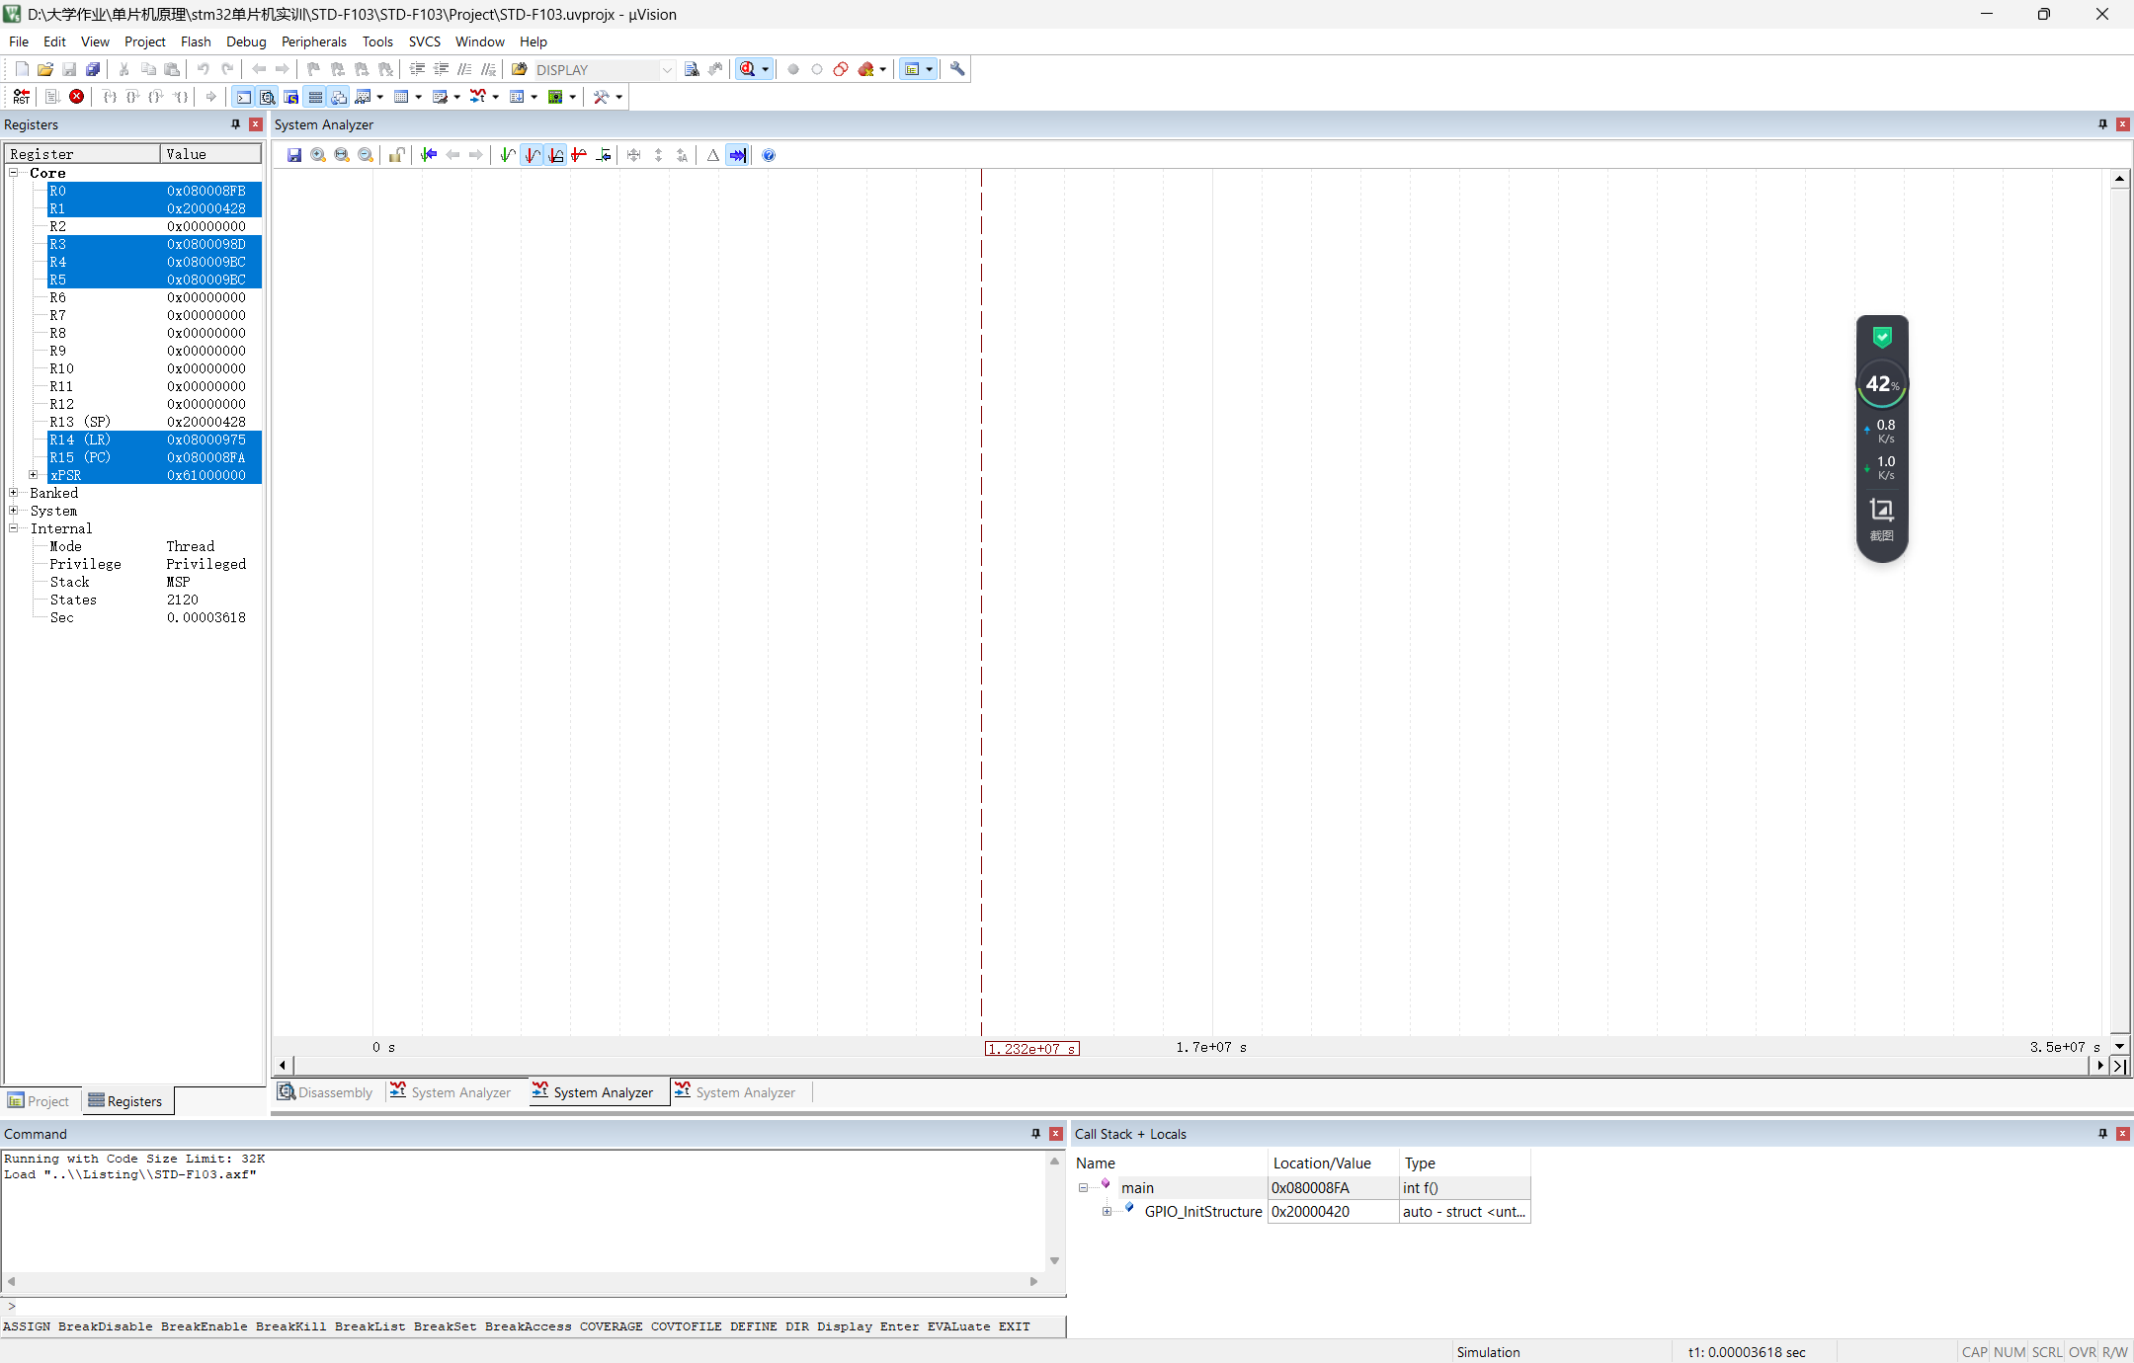Screen dimensions: 2134x1363
Task: Open the Peripherals menu
Action: point(313,41)
